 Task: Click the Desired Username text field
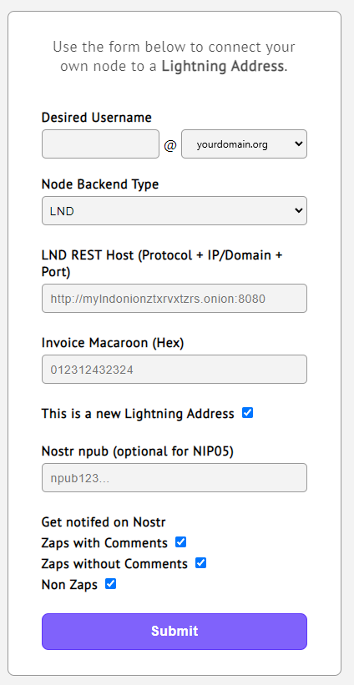(x=100, y=144)
